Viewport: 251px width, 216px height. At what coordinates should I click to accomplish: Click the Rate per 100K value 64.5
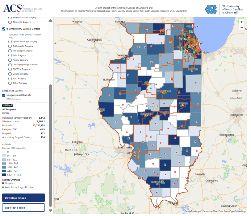click(42, 129)
